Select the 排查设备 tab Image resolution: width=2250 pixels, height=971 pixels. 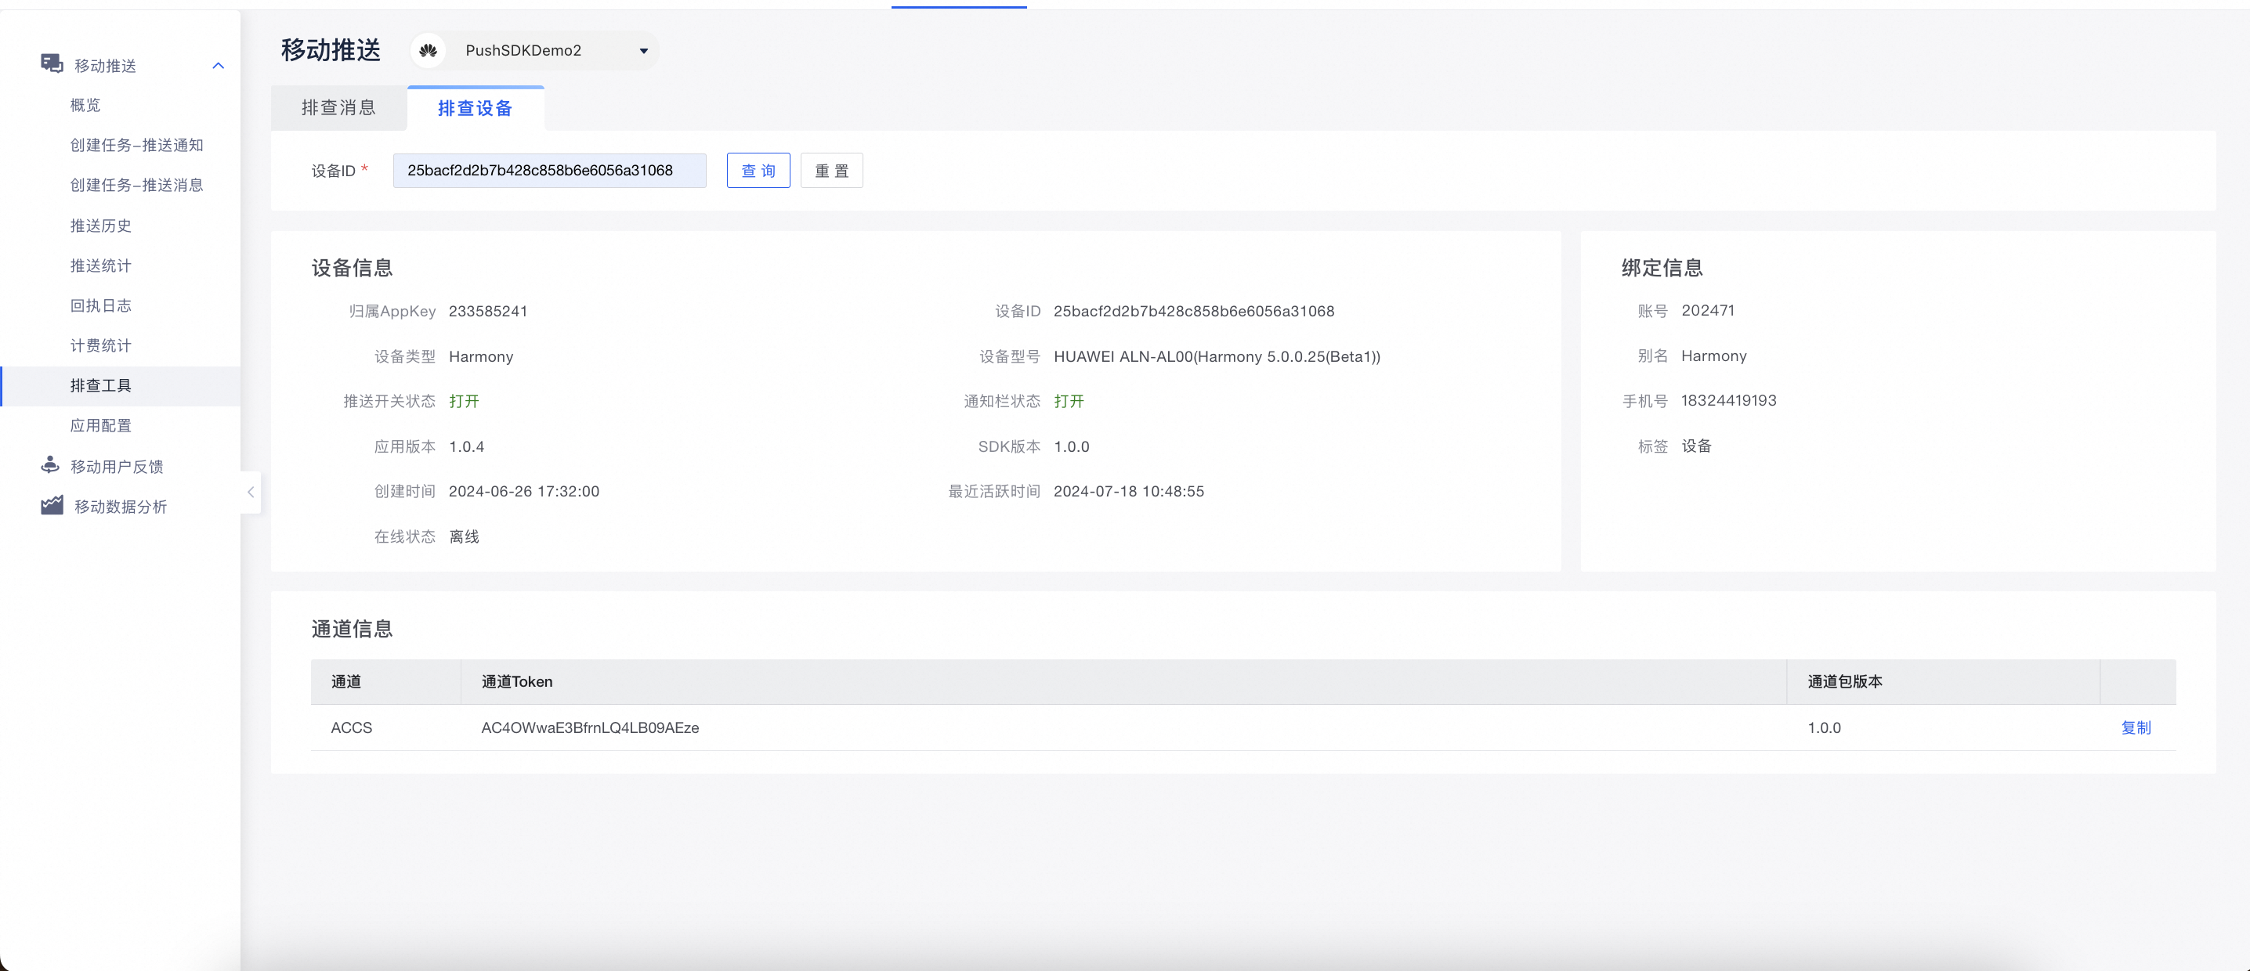[x=476, y=108]
